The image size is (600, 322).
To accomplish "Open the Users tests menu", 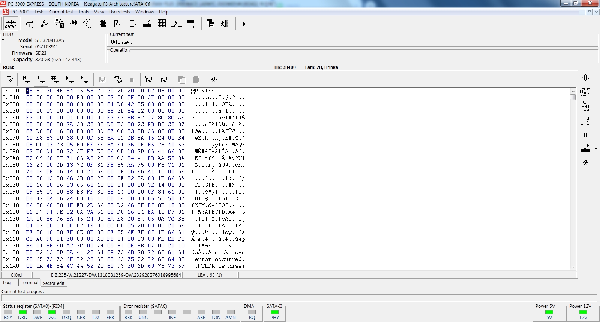I will coord(120,12).
